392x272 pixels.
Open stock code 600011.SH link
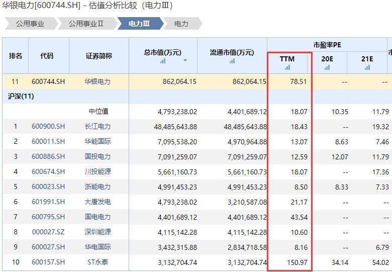48,141
